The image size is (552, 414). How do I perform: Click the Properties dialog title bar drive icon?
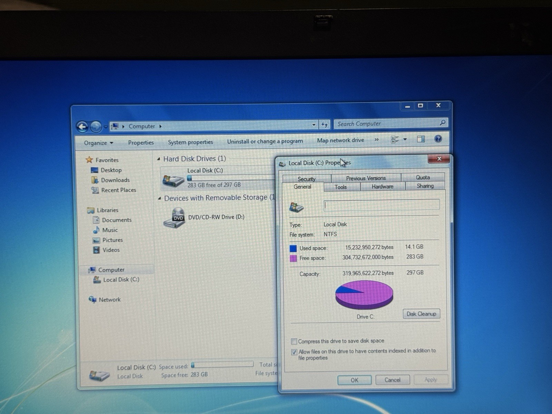[x=283, y=164]
